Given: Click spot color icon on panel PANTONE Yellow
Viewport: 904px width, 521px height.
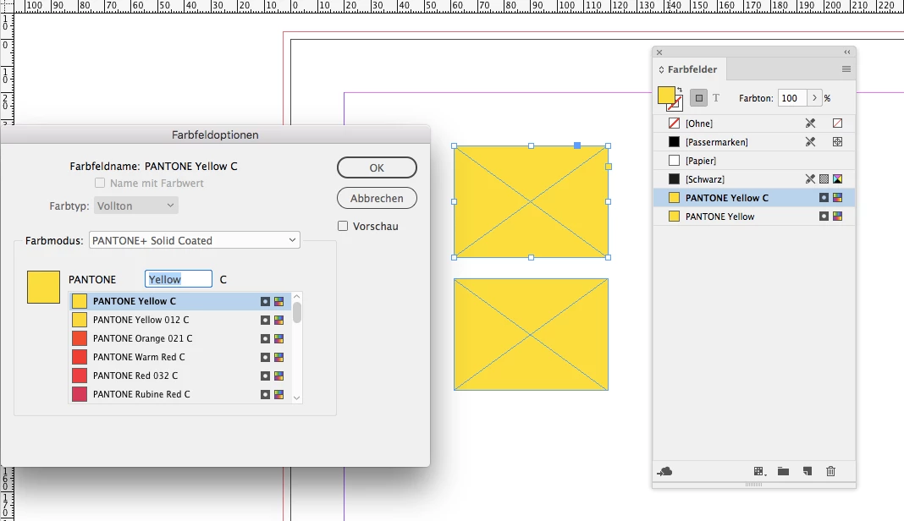Looking at the screenshot, I should (824, 217).
